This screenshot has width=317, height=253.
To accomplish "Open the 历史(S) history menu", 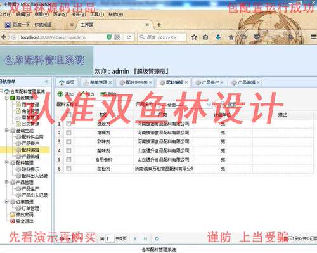I will click(60, 15).
